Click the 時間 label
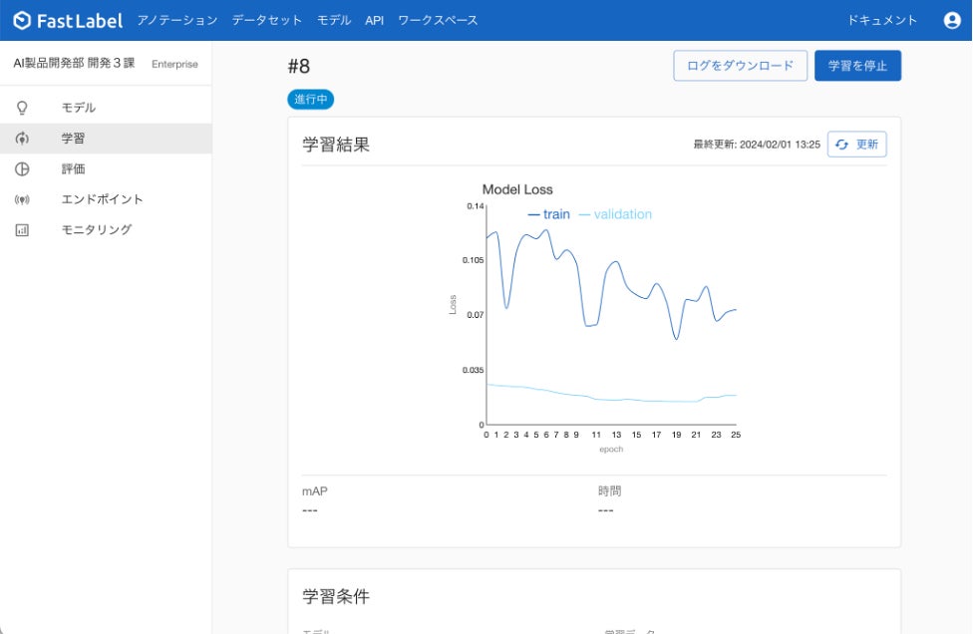The width and height of the screenshot is (973, 634). point(609,491)
